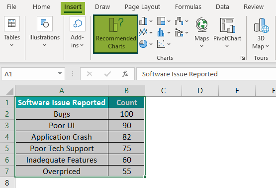
Task: Insert a Waterfall or Stock chart
Action: coord(179,21)
